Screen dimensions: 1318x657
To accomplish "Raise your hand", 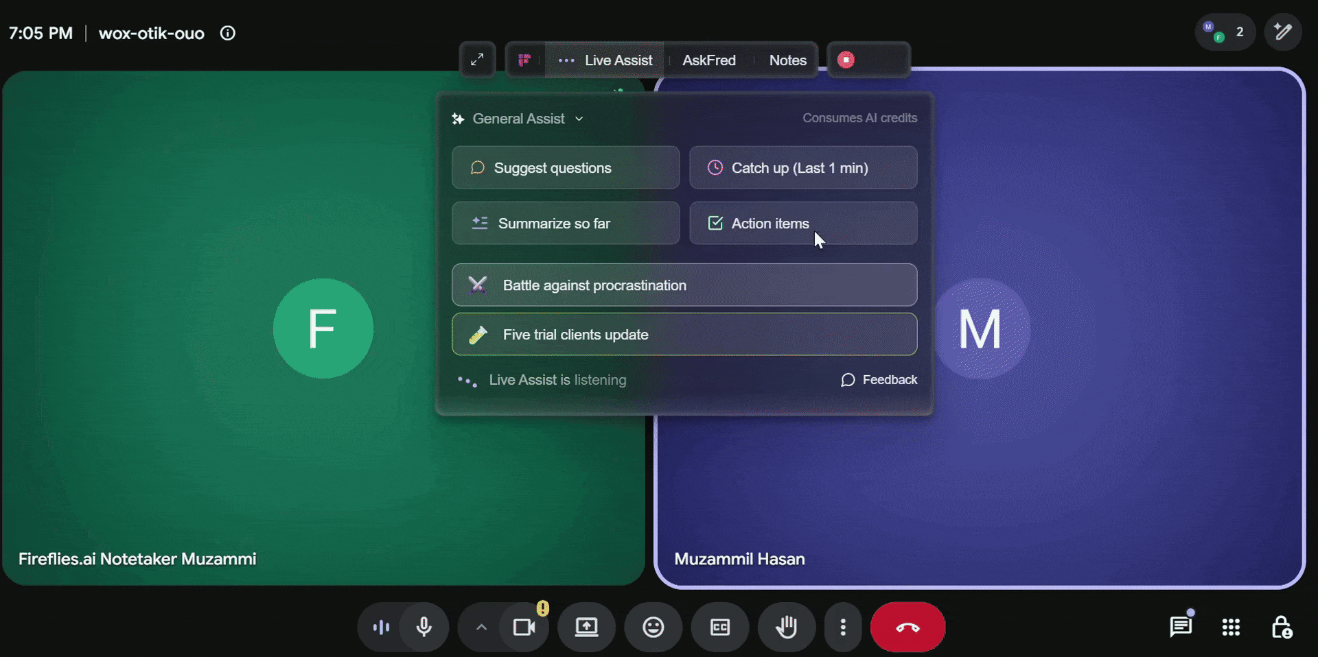I will pos(786,627).
